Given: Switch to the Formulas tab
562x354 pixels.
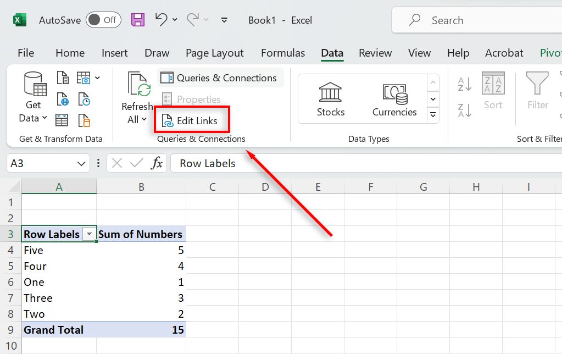Looking at the screenshot, I should tap(283, 53).
